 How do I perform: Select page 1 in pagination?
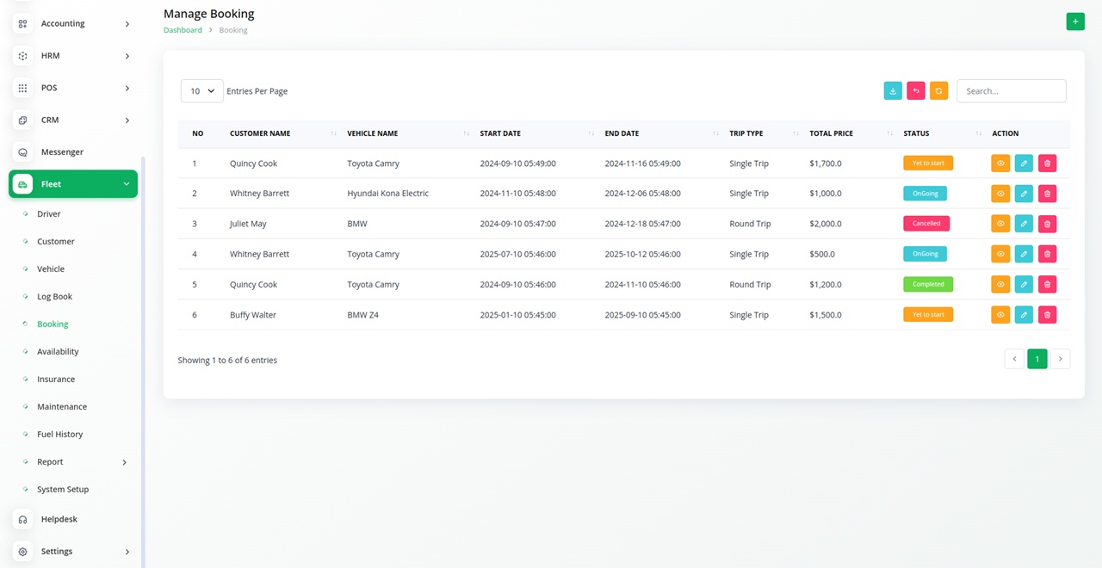pos(1037,359)
